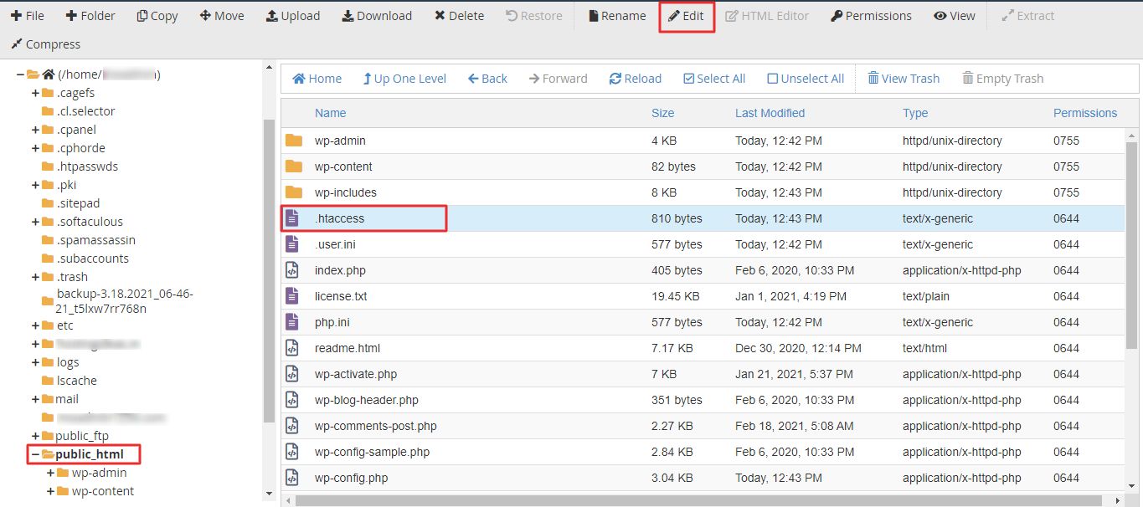
Task: Select .cl.selector in the folder tree
Action: [85, 111]
